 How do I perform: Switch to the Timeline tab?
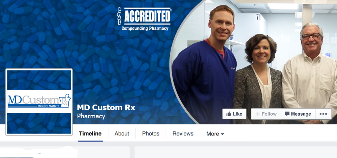point(90,133)
